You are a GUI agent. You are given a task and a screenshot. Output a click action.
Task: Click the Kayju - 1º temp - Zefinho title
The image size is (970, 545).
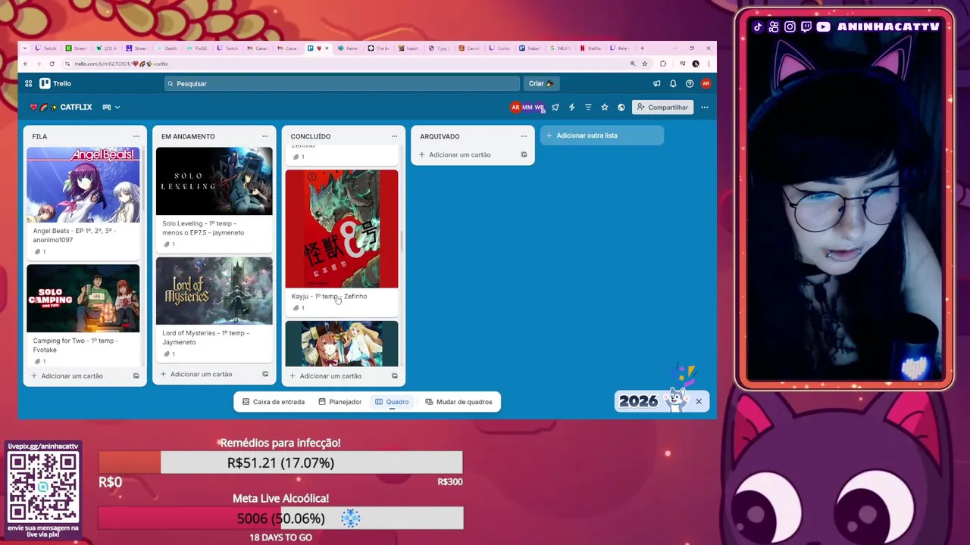tap(329, 296)
